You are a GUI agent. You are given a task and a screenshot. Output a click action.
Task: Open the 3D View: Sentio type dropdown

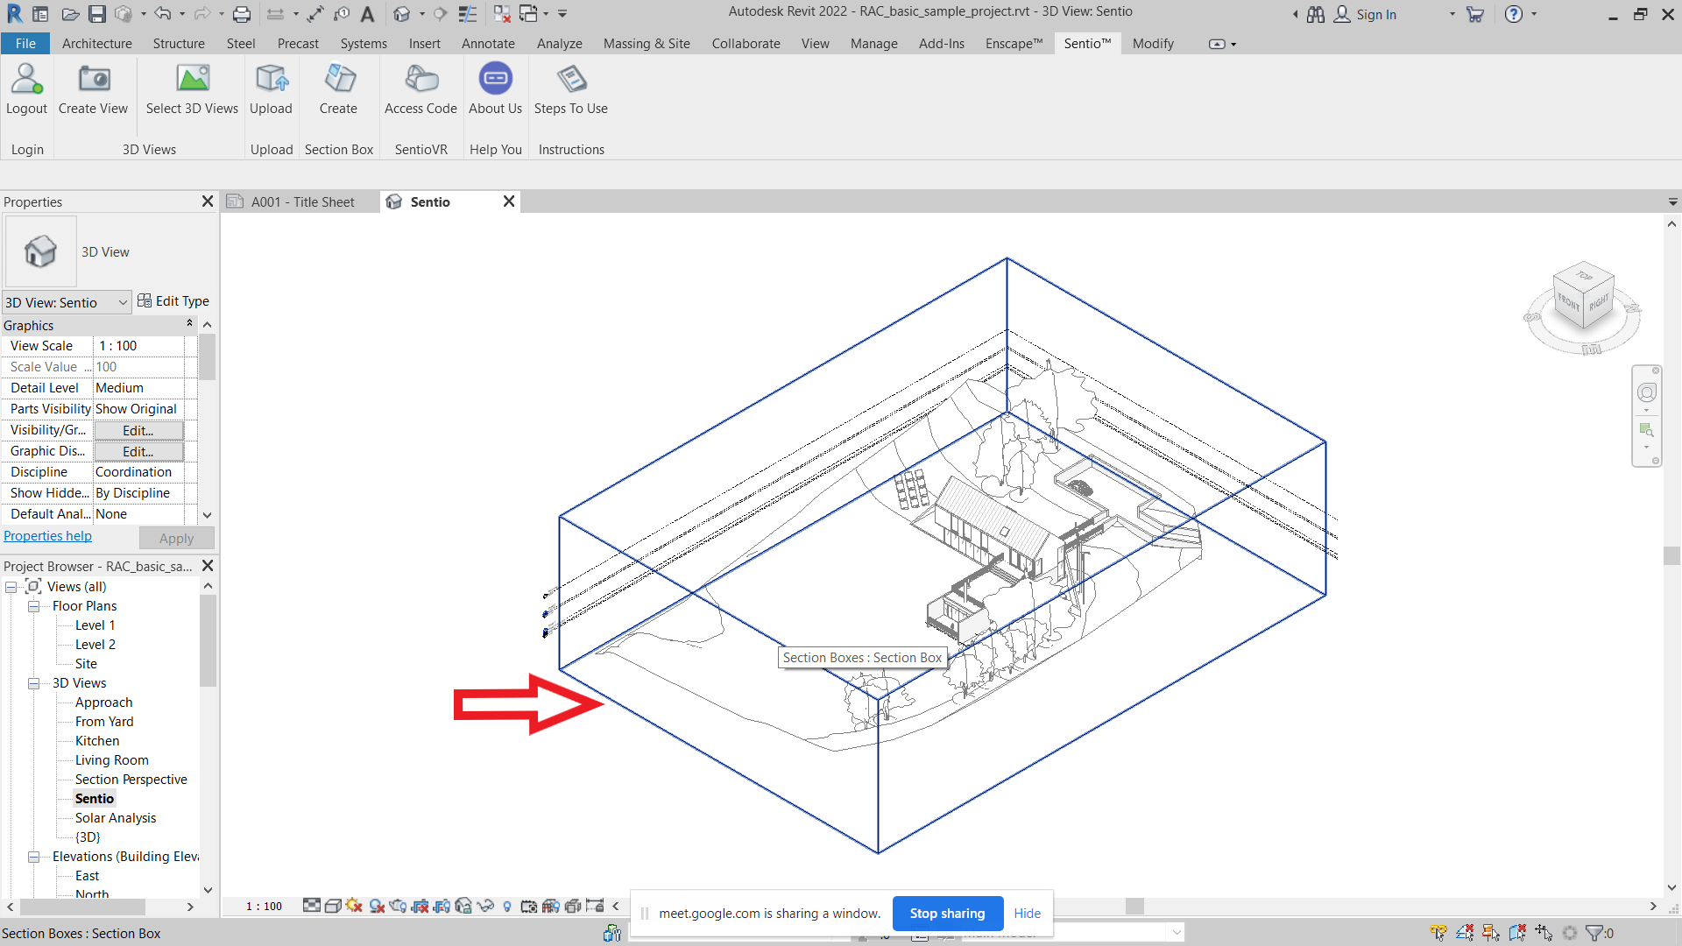(122, 302)
